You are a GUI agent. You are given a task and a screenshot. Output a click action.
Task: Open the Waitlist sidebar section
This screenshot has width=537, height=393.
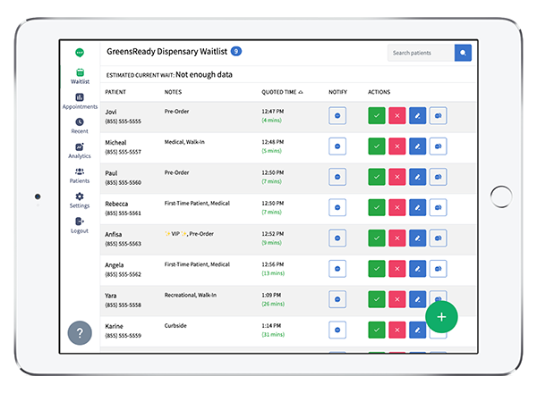[x=80, y=76]
